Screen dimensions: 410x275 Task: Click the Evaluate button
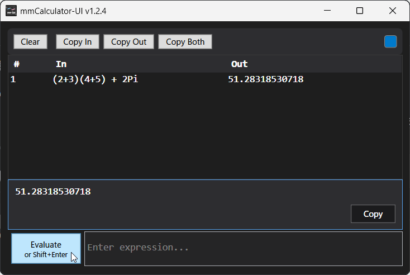[x=46, y=249]
